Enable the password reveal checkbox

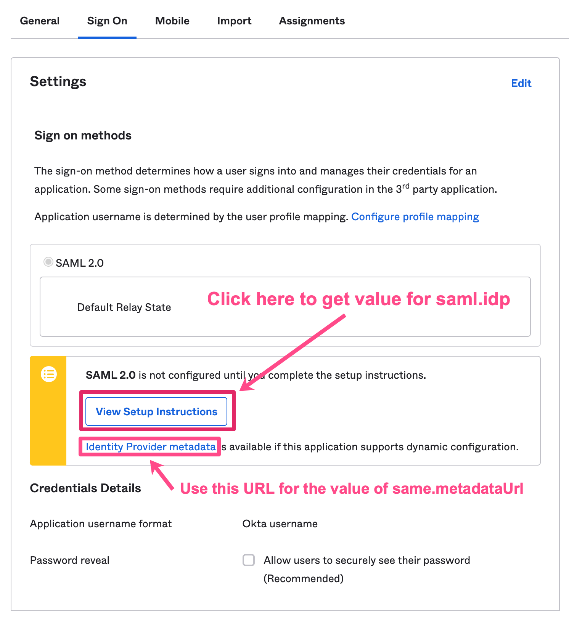coord(249,560)
